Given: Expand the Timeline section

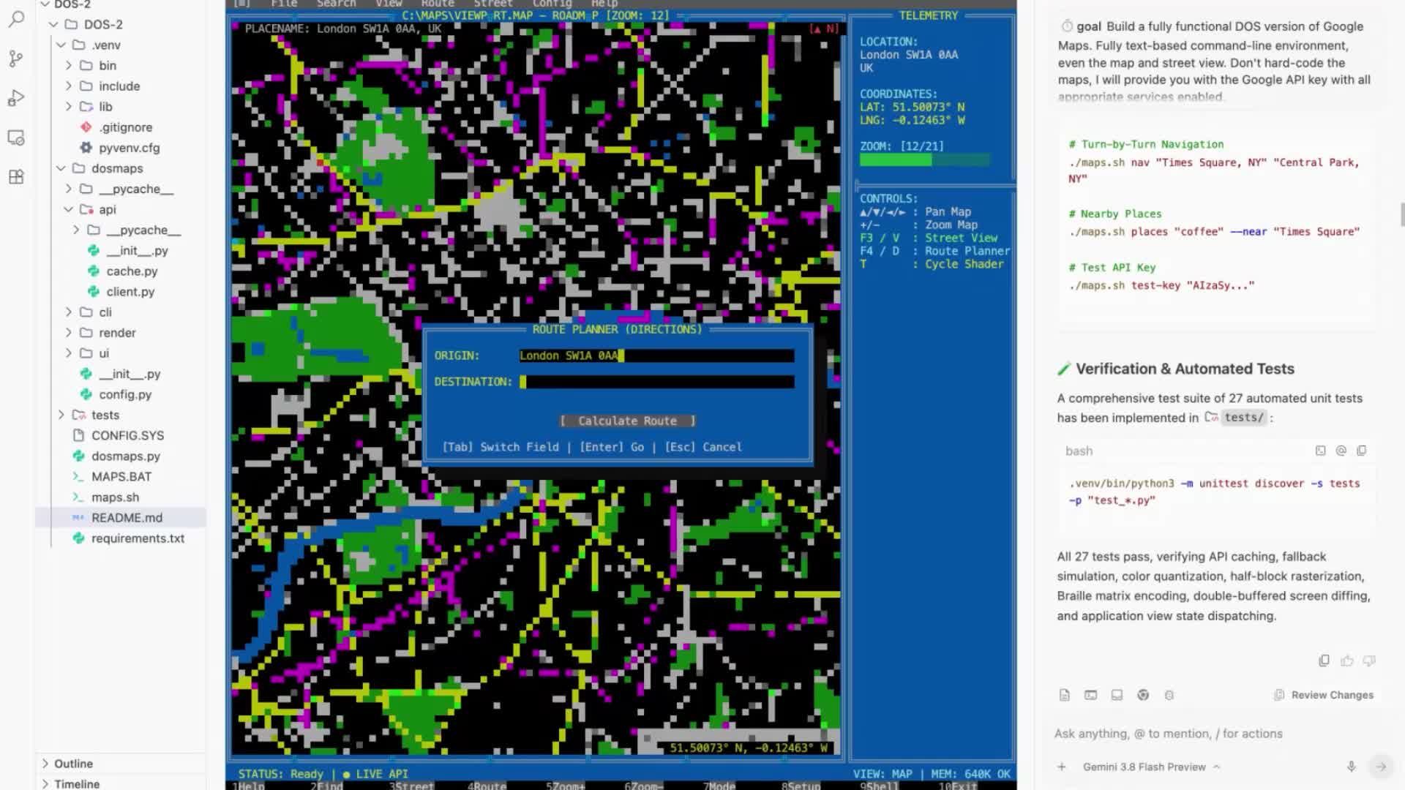Looking at the screenshot, I should click(x=76, y=783).
